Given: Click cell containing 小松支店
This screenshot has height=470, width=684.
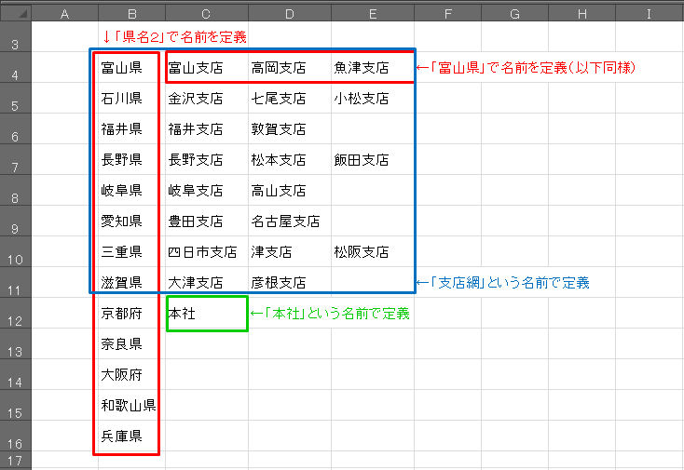Looking at the screenshot, I should pyautogui.click(x=373, y=98).
